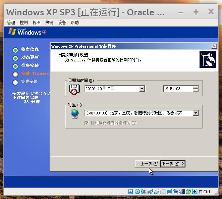Image resolution: width=222 pixels, height=199 pixels.
Task: Decrease time with the spinner down arrow
Action: pyautogui.click(x=196, y=90)
